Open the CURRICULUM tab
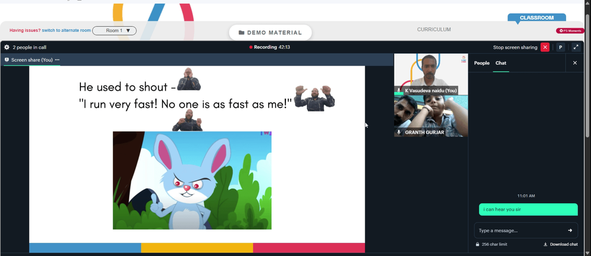 (x=434, y=29)
